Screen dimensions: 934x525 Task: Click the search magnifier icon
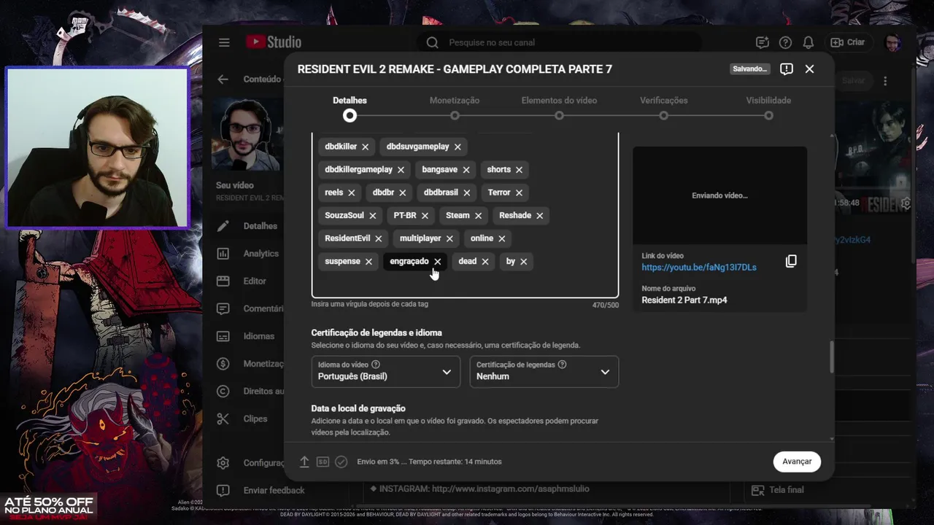(433, 42)
